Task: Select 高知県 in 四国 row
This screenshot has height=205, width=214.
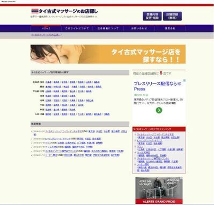Action: click(72, 110)
